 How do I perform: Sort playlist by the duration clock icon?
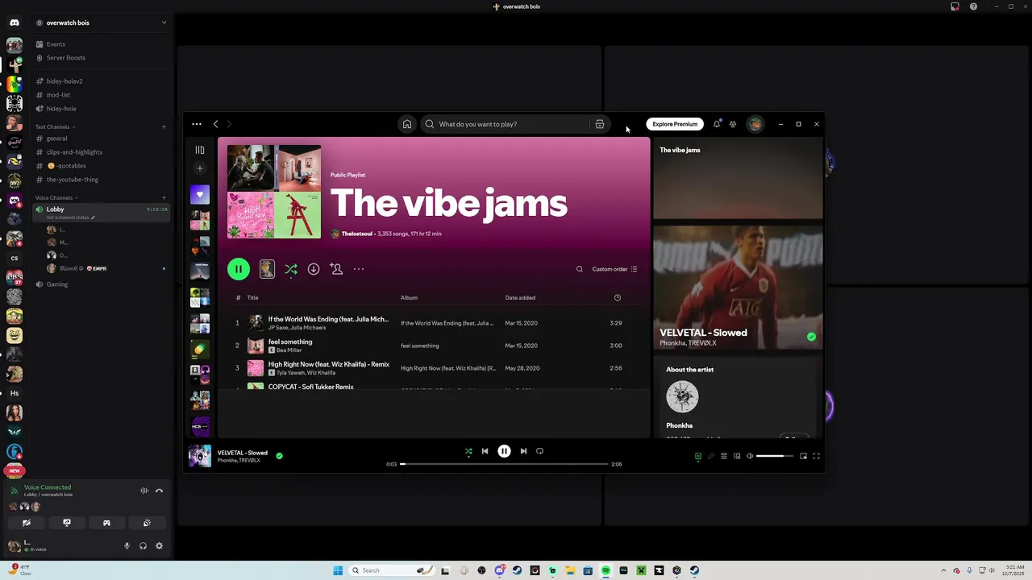point(618,298)
